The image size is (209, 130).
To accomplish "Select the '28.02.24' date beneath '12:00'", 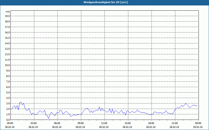I will pos(104,127).
